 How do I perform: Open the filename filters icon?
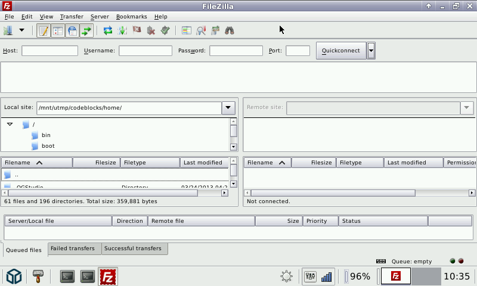(187, 30)
